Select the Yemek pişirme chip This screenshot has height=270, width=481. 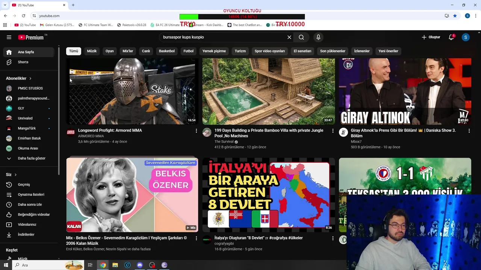[x=214, y=51]
